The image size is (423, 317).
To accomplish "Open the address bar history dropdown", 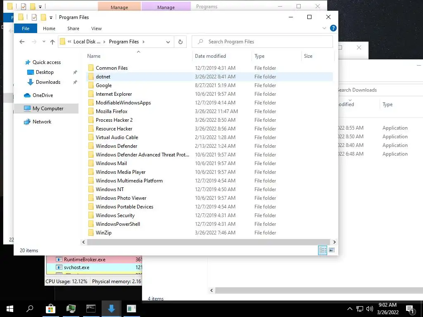I will pos(168,42).
